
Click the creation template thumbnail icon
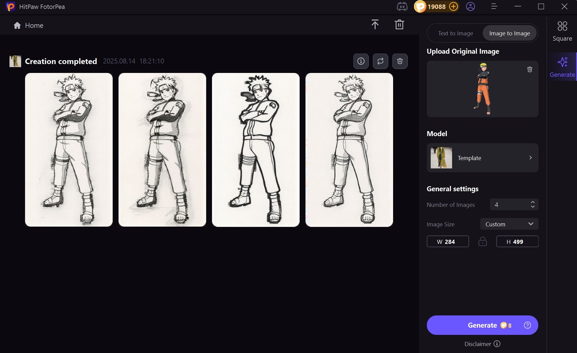(x=15, y=61)
